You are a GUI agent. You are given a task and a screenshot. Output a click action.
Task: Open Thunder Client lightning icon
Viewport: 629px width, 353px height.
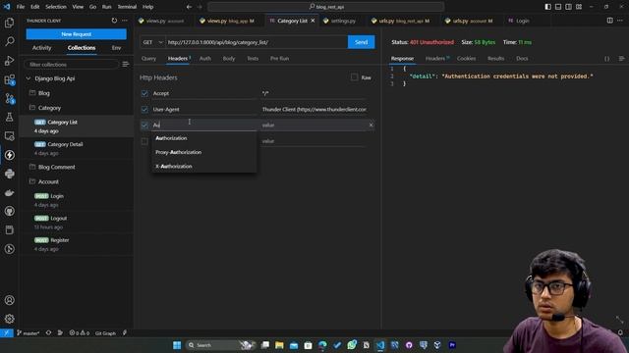coord(9,155)
